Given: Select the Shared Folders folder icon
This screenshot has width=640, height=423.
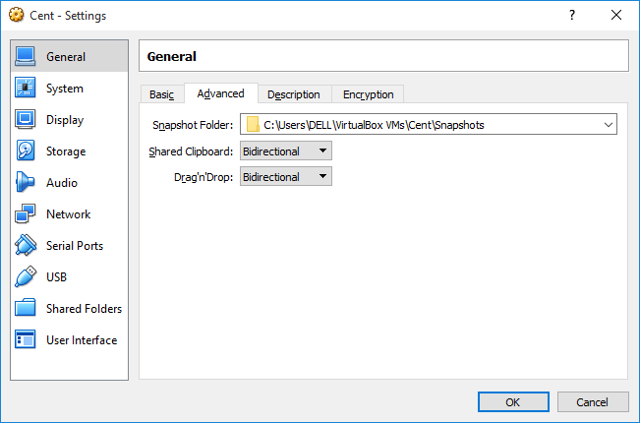Looking at the screenshot, I should (26, 308).
